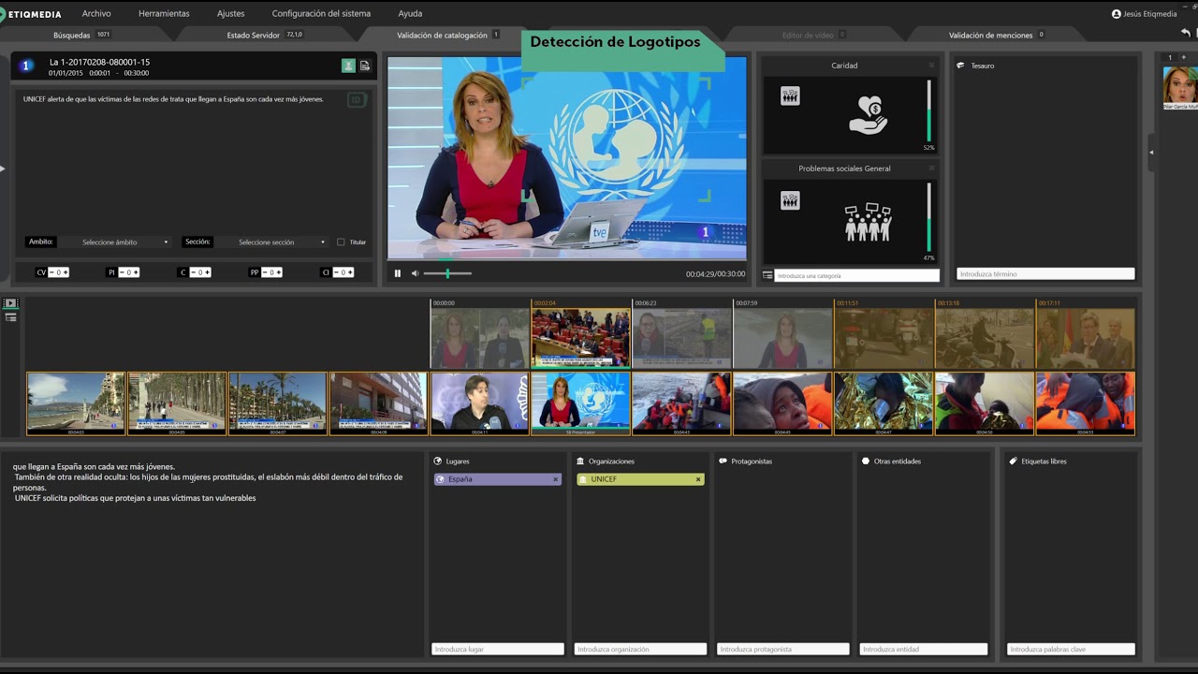Remove the UNICEF organization tag
The width and height of the screenshot is (1198, 674).
698,479
